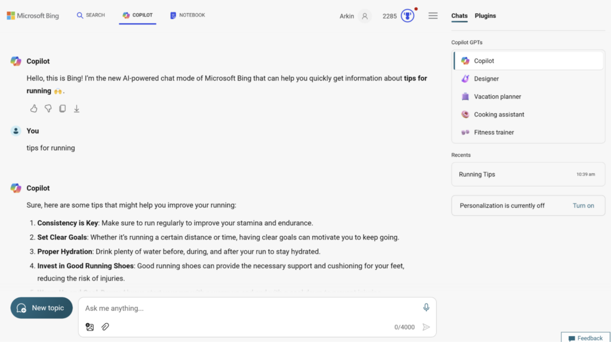Click 'Personalization is currently off' text
Image resolution: width=611 pixels, height=342 pixels.
coord(502,206)
